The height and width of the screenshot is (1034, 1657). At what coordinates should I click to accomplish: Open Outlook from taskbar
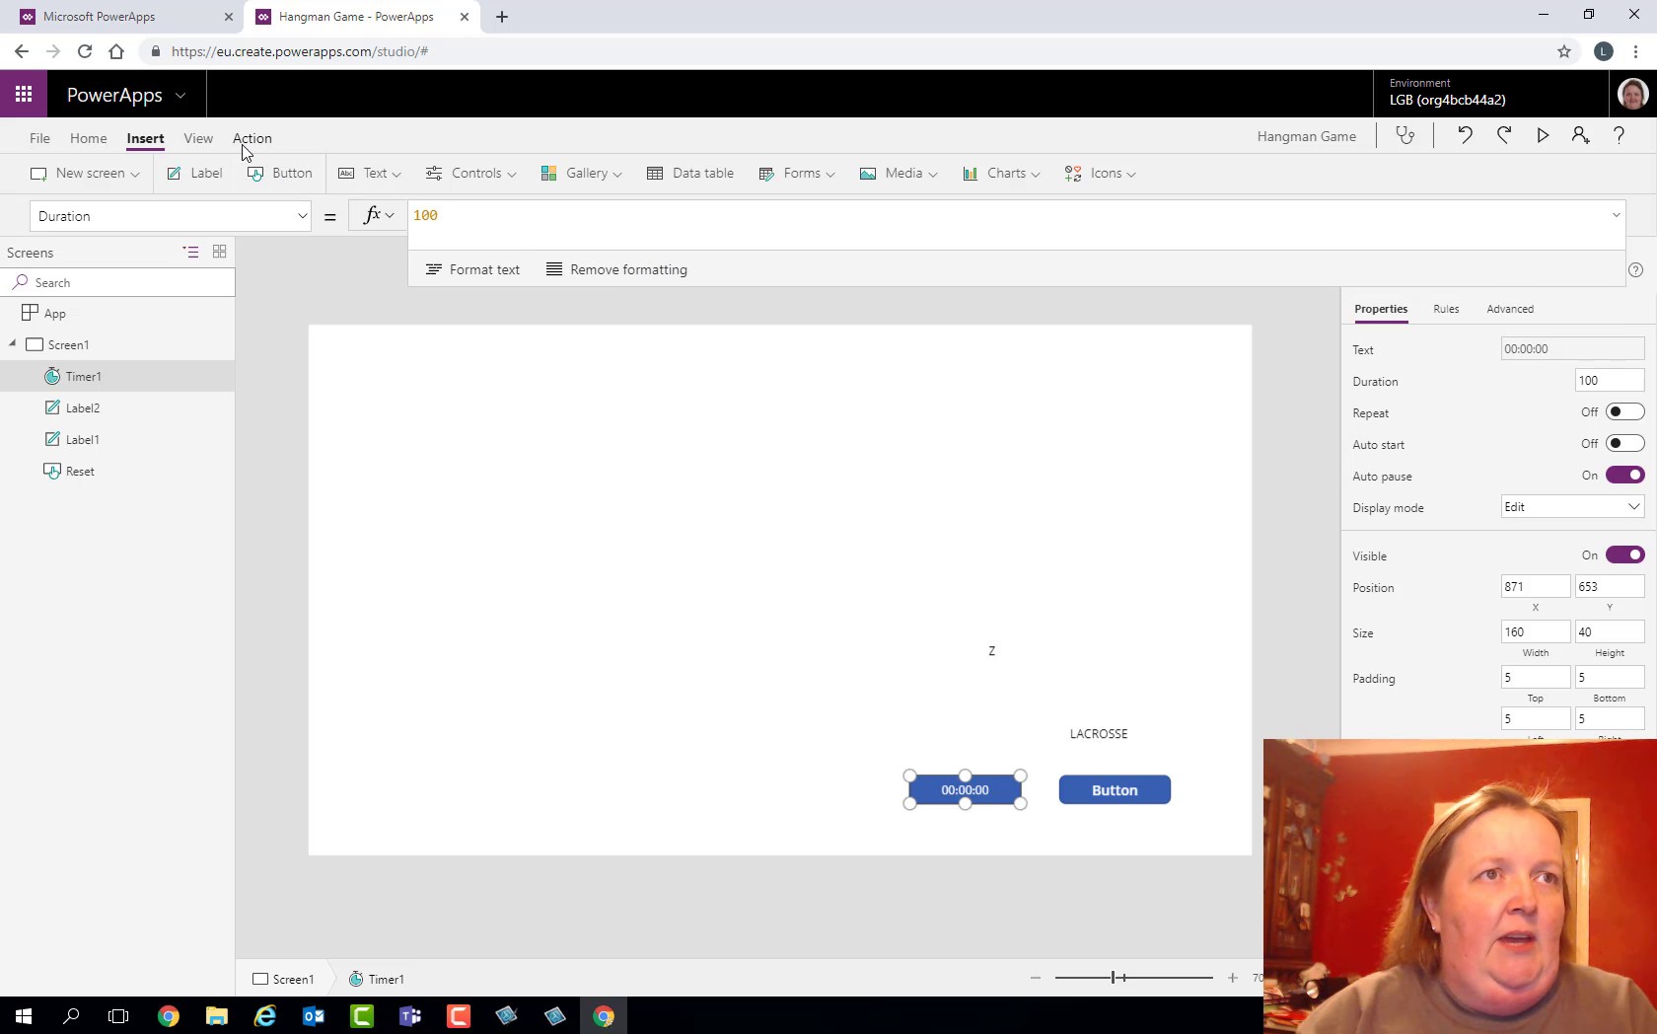point(314,1015)
